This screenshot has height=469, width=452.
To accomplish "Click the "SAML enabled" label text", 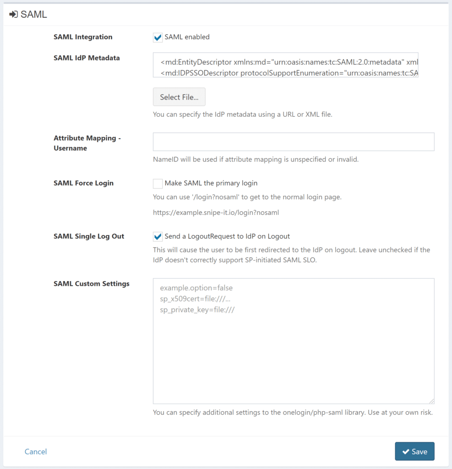I will click(187, 37).
